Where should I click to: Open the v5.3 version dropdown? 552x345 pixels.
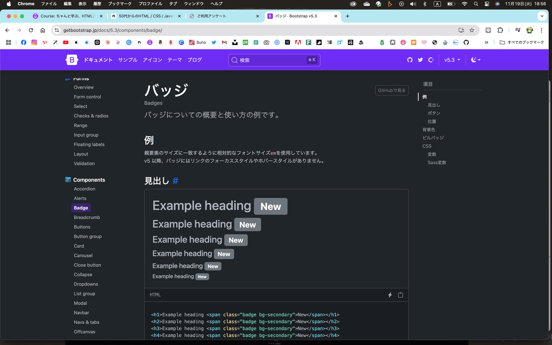coord(451,60)
